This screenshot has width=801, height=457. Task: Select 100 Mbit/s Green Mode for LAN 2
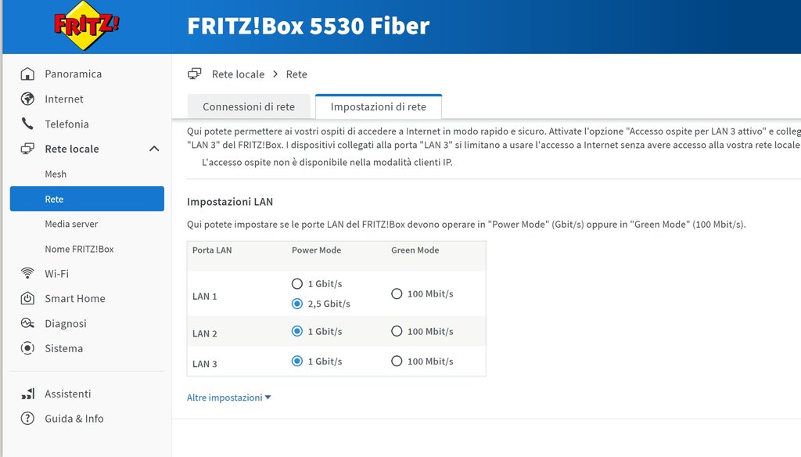pyautogui.click(x=397, y=332)
